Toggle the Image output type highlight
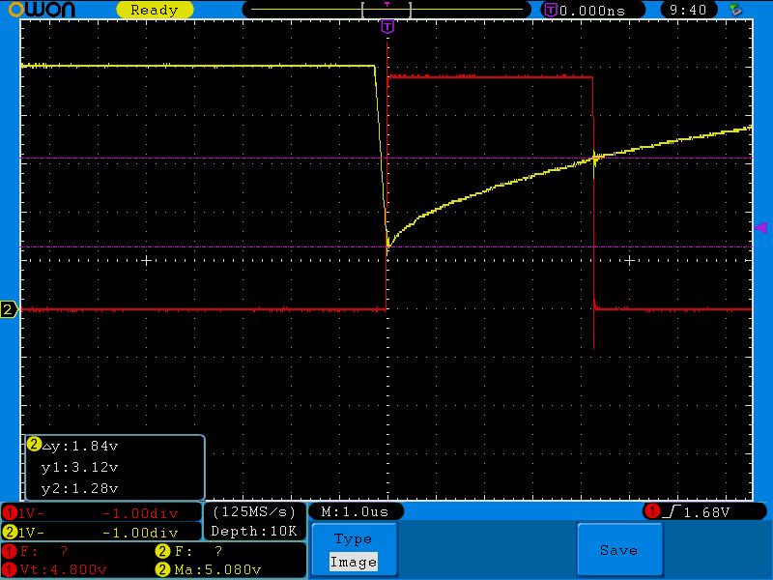This screenshot has width=773, height=580. click(x=354, y=563)
